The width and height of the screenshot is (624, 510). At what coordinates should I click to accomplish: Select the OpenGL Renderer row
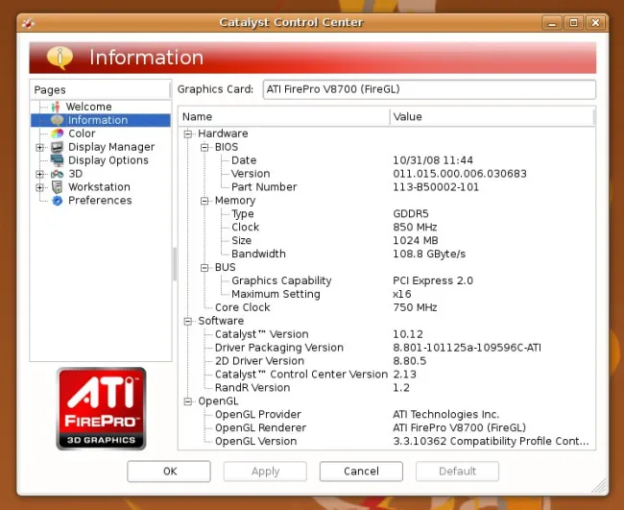[x=386, y=427]
